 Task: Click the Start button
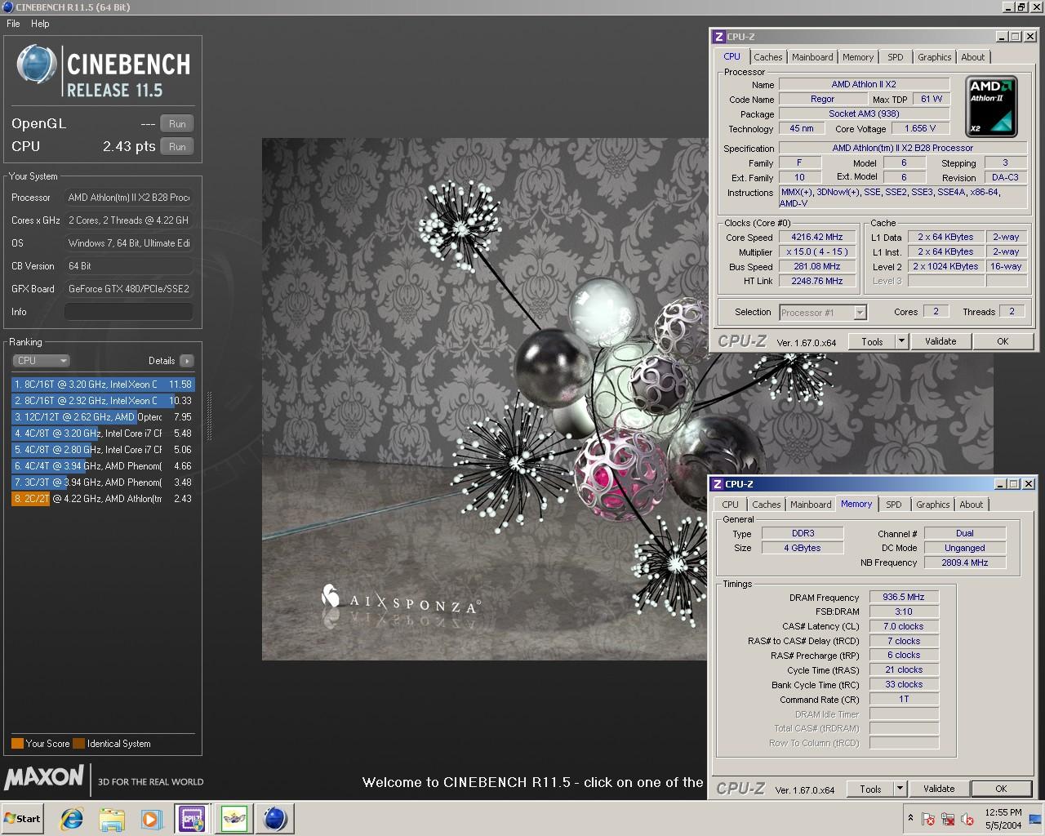click(x=23, y=819)
